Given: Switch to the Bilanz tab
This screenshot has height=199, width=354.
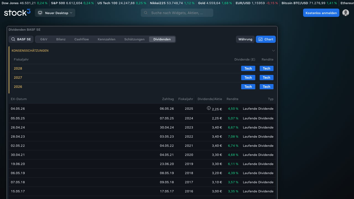Looking at the screenshot, I should click(61, 39).
